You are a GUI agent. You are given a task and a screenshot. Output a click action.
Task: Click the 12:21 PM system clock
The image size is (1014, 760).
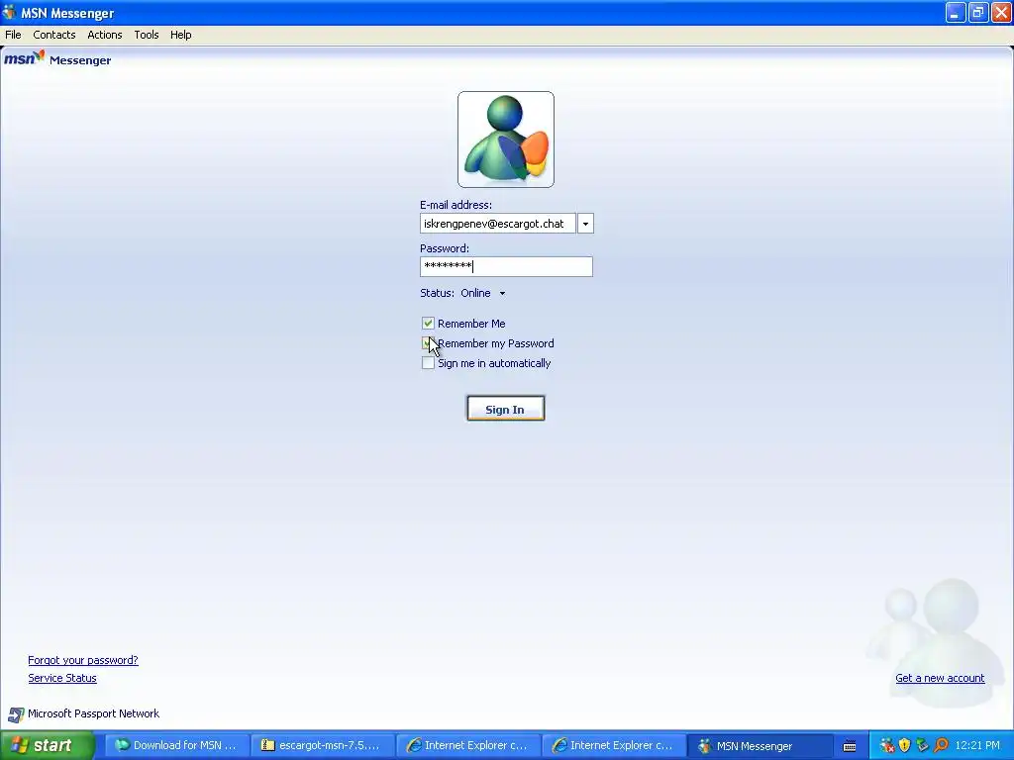pos(977,746)
